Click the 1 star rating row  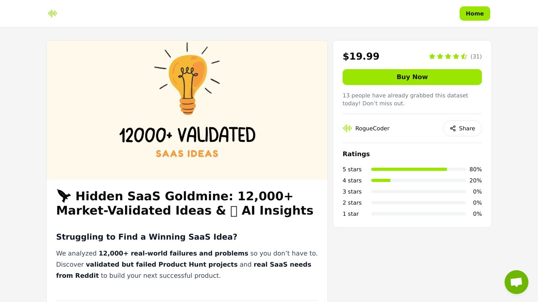coord(412,214)
